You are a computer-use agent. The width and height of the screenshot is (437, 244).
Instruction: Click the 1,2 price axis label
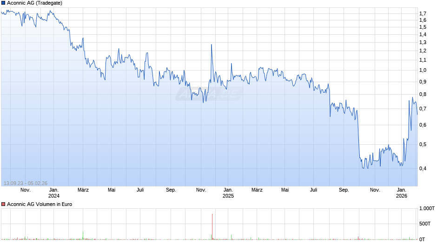tap(423, 51)
